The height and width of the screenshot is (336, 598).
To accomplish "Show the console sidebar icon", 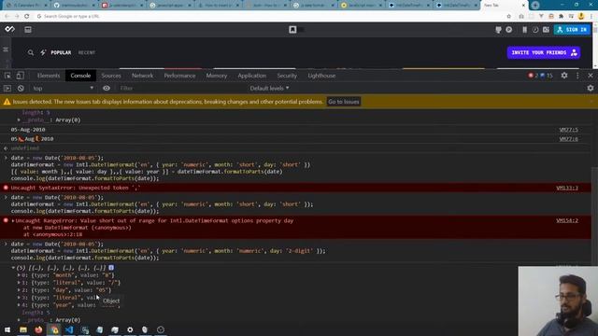I will tap(7, 89).
